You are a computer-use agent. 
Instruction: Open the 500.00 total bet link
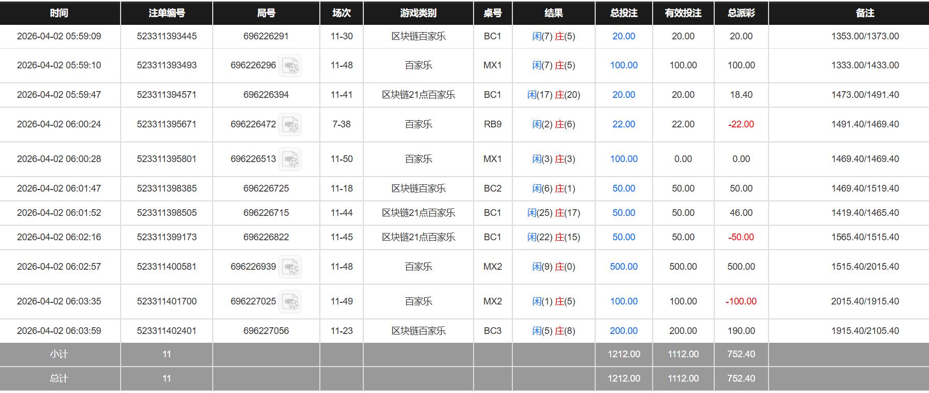pos(624,267)
